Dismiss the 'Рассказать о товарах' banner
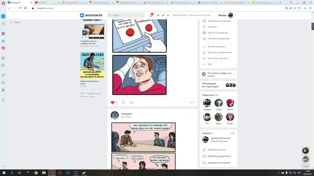Screen dimensions: 314x176 (x=235, y=74)
